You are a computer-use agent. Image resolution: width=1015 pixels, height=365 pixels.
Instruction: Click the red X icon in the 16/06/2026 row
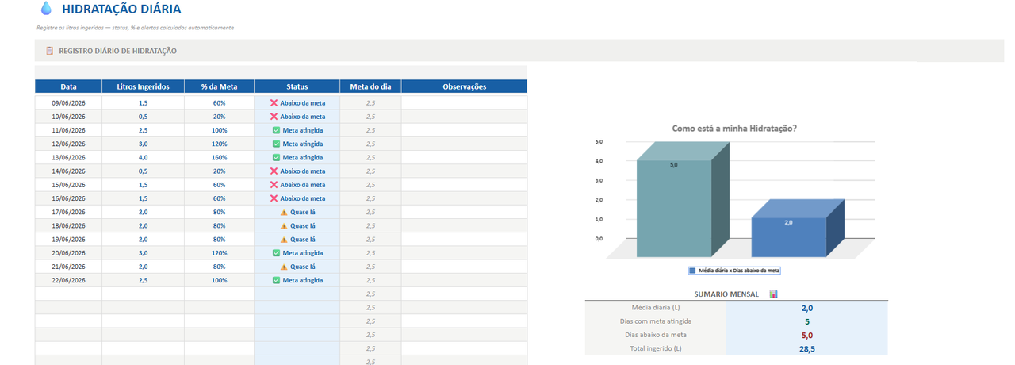[x=274, y=198]
